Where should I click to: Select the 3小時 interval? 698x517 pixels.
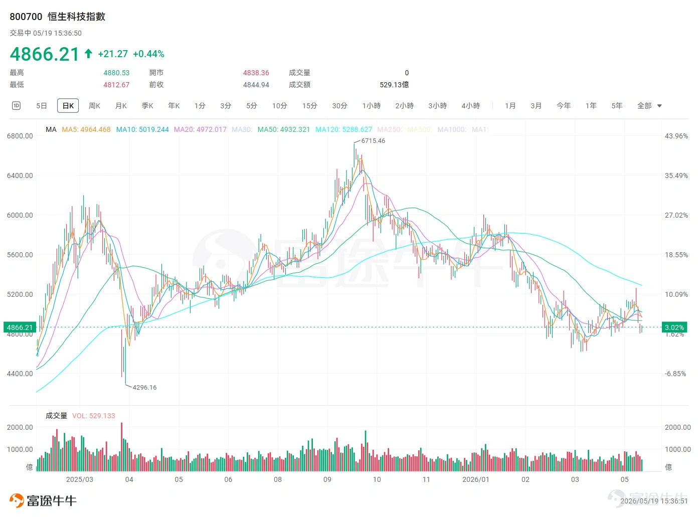(x=438, y=106)
